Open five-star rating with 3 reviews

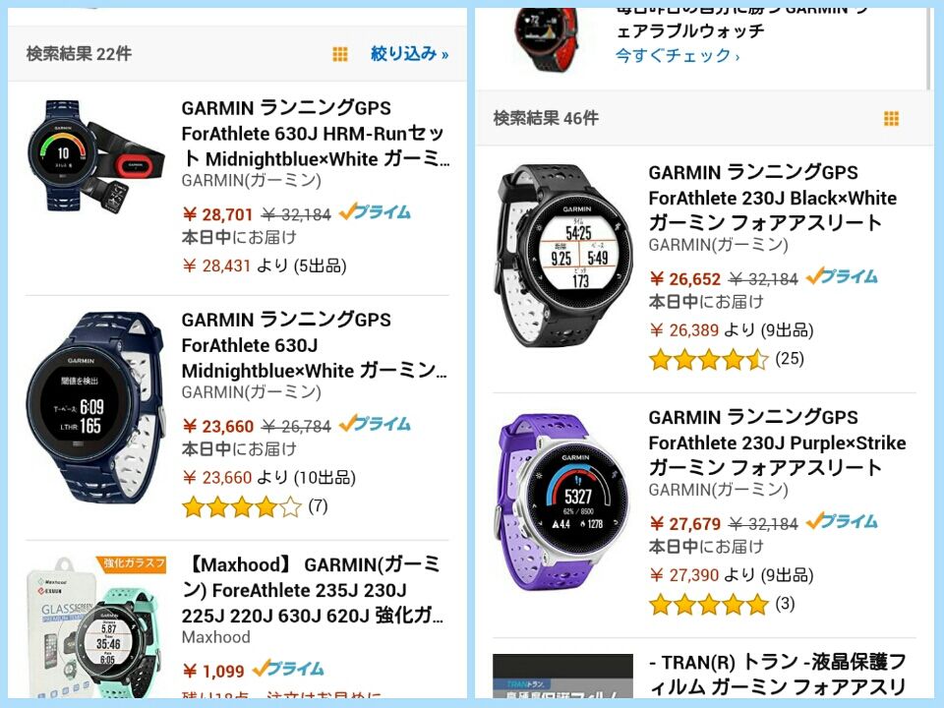pyautogui.click(x=721, y=605)
